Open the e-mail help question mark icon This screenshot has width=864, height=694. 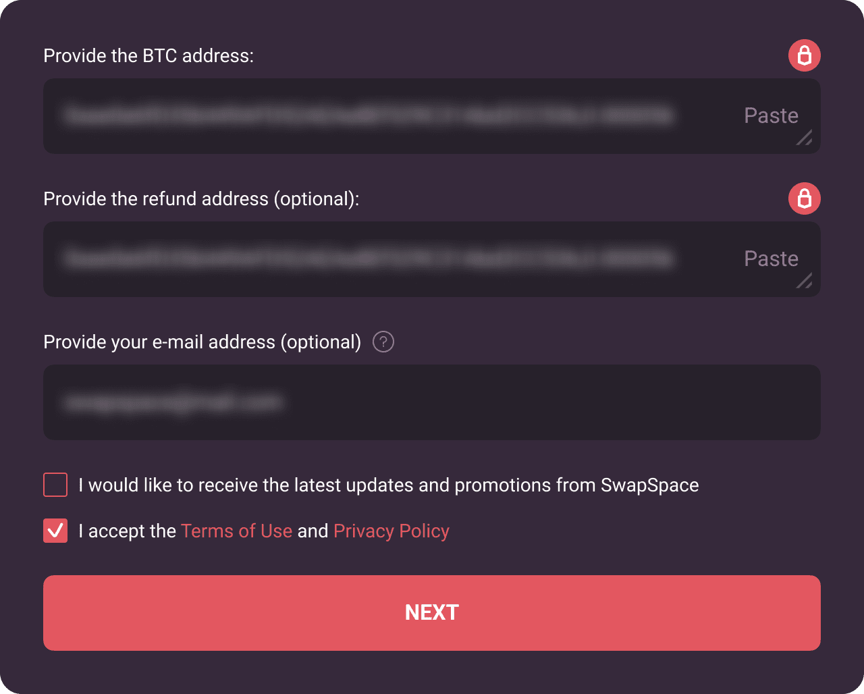(x=383, y=342)
